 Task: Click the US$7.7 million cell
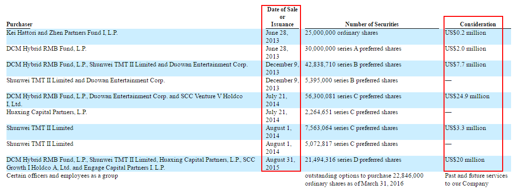pos(465,65)
